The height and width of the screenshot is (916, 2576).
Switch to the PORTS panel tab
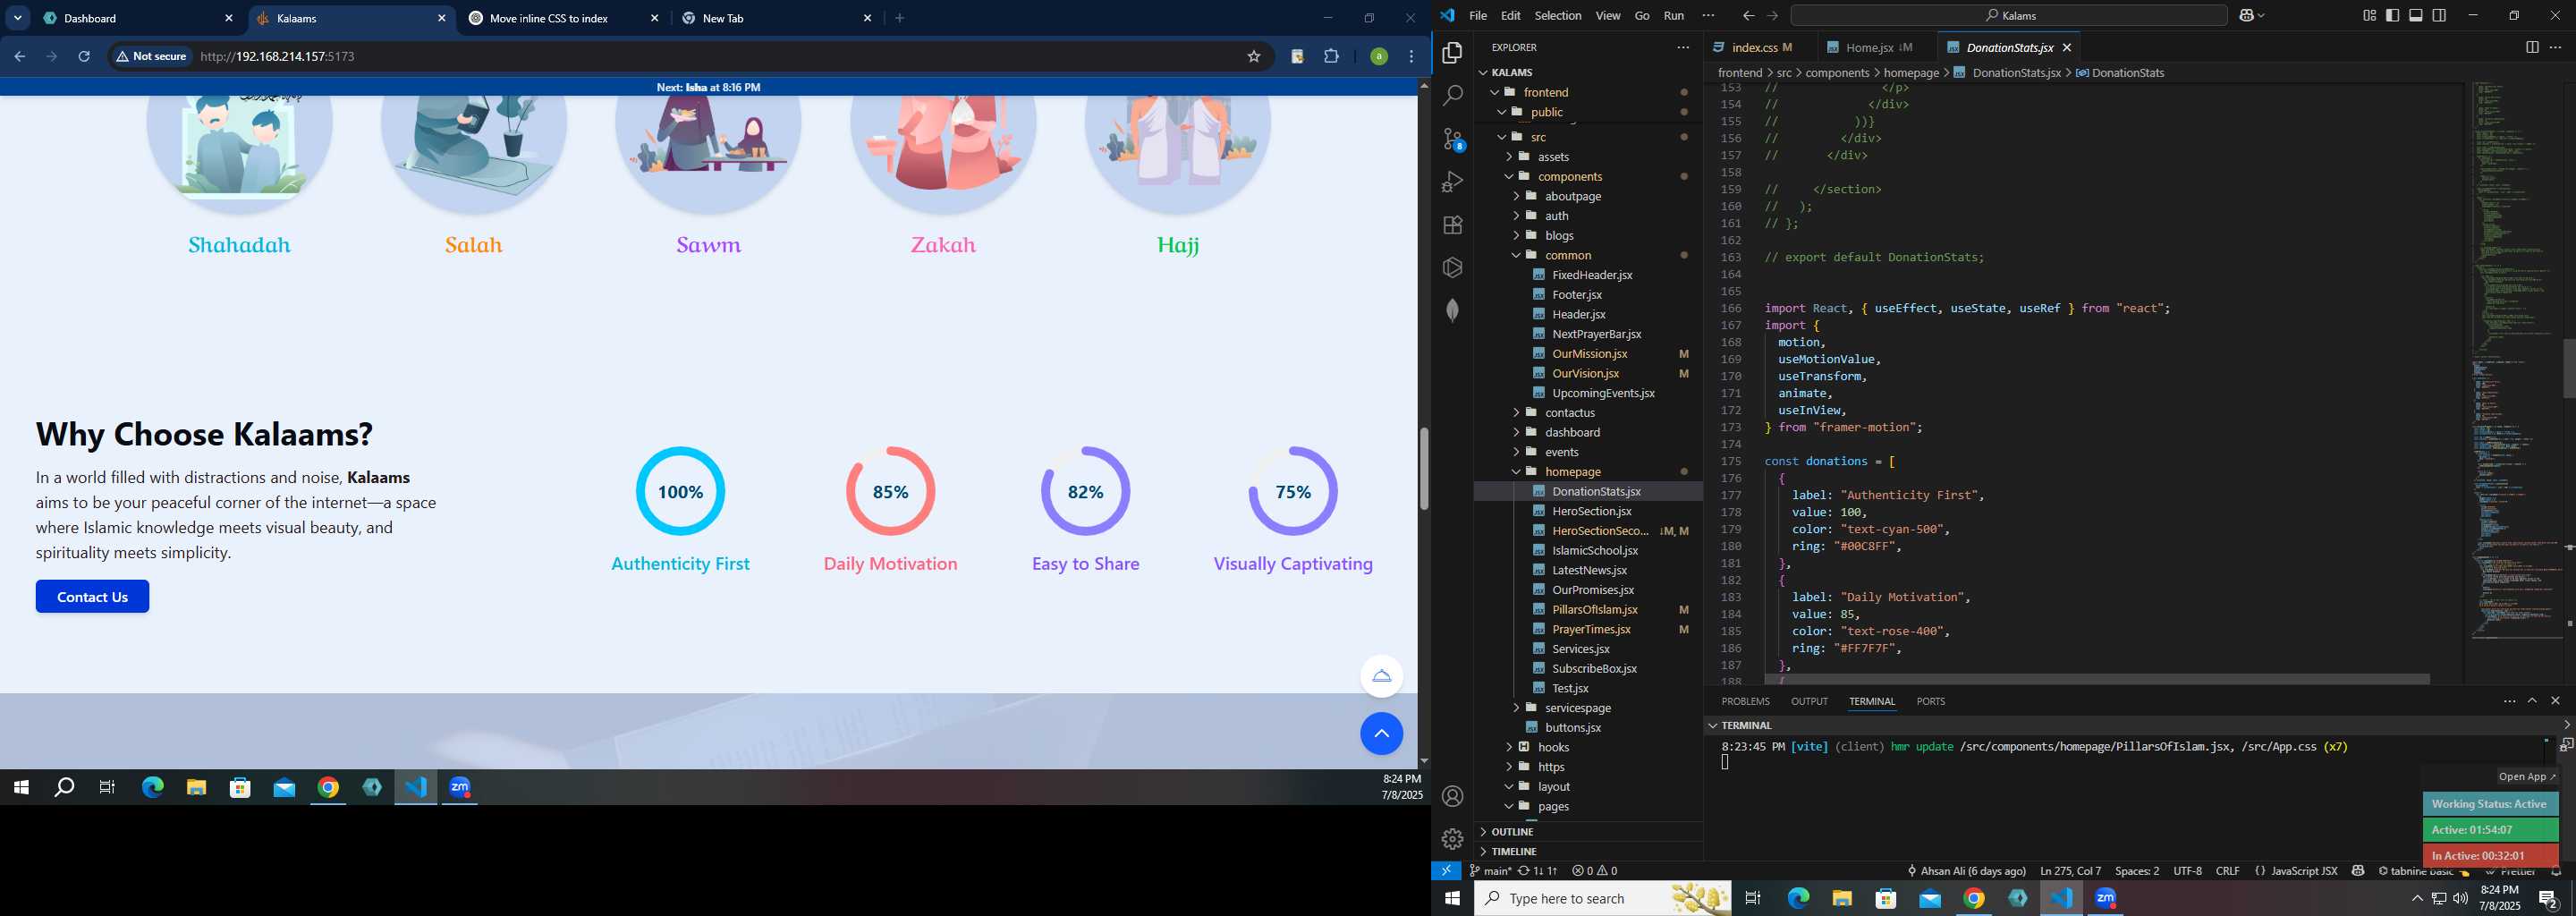(x=1930, y=701)
